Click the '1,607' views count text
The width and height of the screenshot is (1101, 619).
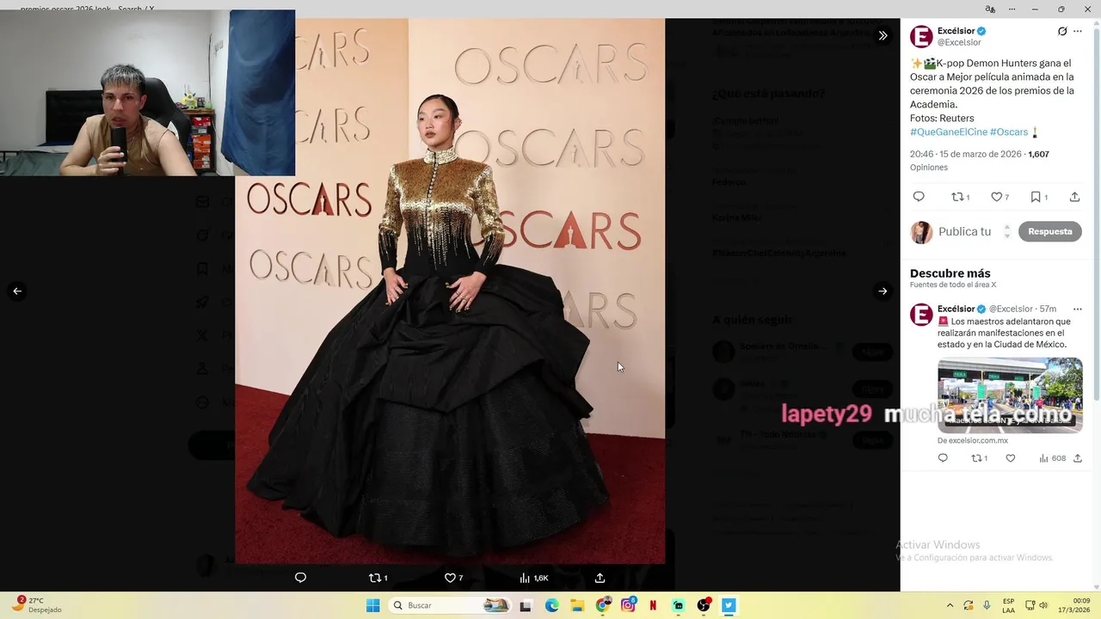[1038, 154]
